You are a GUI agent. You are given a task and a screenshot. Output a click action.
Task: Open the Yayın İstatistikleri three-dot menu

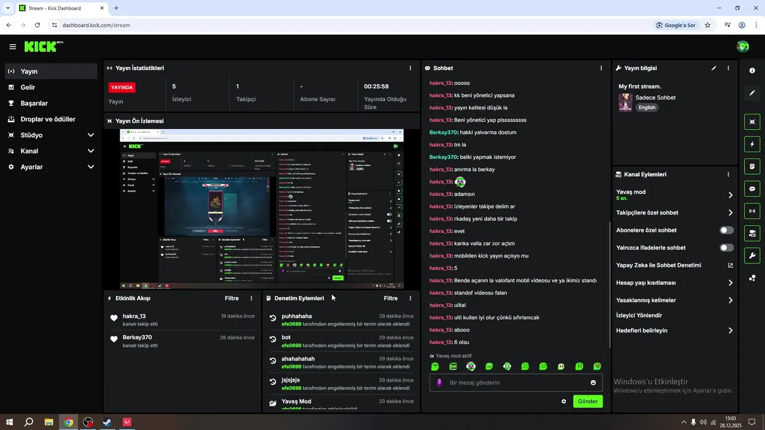tap(410, 68)
